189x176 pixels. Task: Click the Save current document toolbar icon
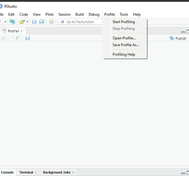coord(34,22)
